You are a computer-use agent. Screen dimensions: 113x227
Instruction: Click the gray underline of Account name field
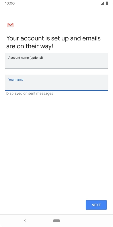pos(56,69)
